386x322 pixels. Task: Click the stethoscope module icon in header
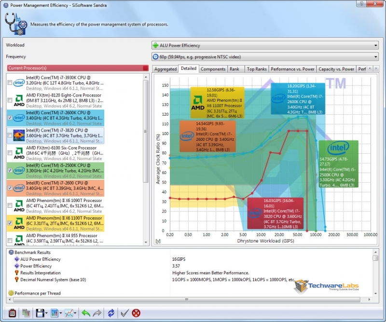tap(16, 24)
